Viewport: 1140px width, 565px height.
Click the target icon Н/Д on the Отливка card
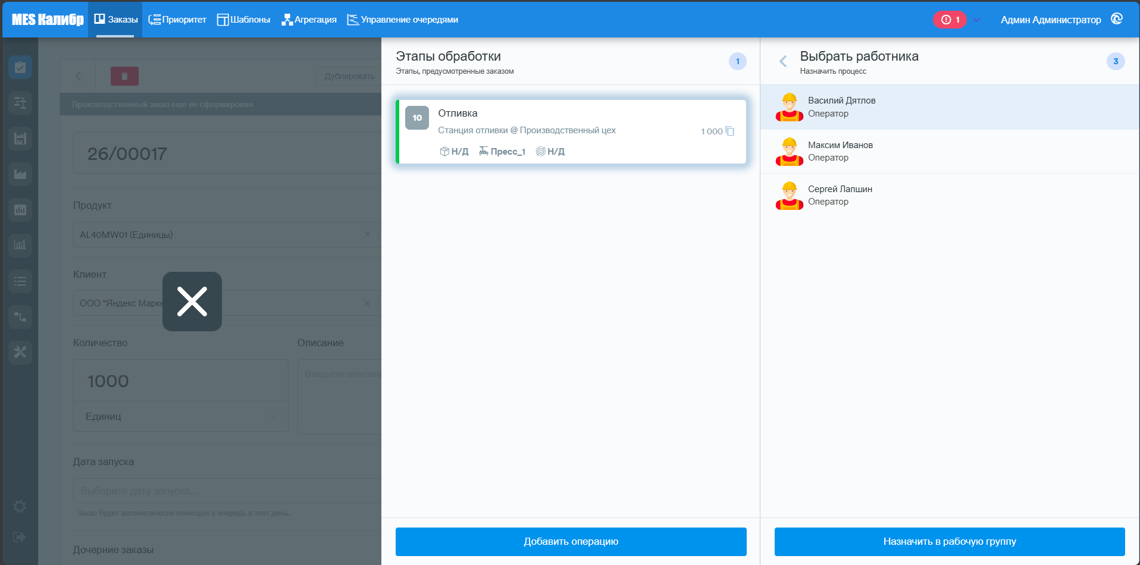[x=550, y=152]
